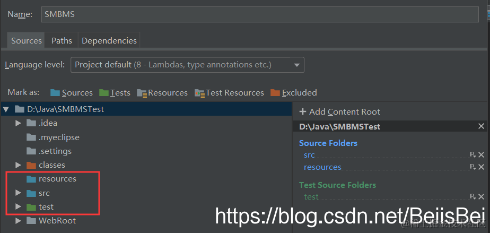
Task: Click the plus icon beside Add Content Root
Action: click(x=302, y=111)
